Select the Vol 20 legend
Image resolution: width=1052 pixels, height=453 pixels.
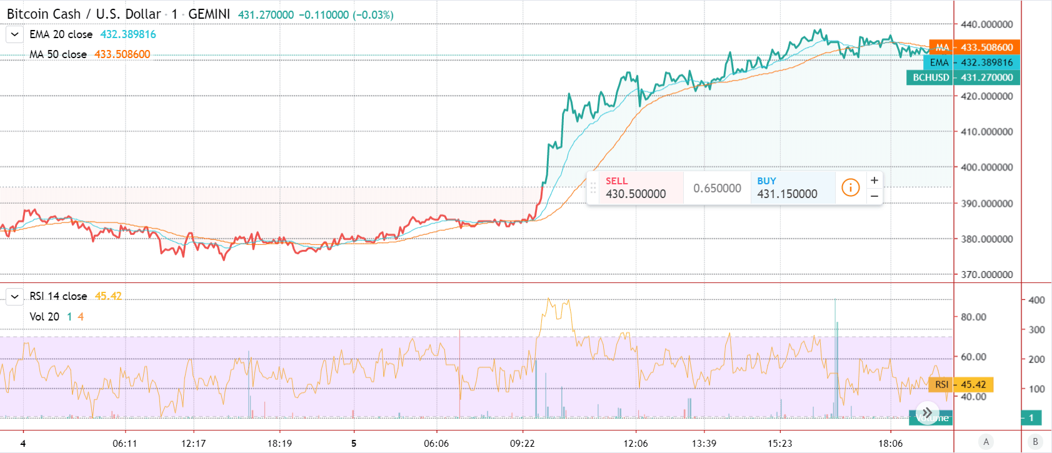pyautogui.click(x=44, y=317)
